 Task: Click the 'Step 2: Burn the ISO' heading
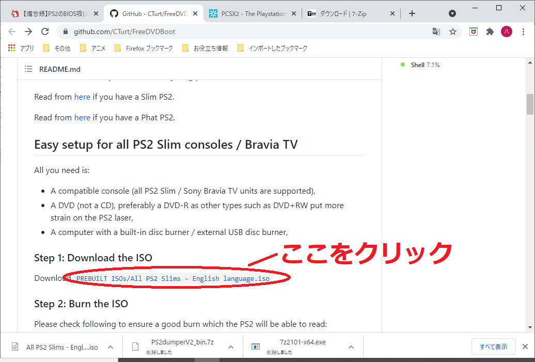tap(81, 304)
